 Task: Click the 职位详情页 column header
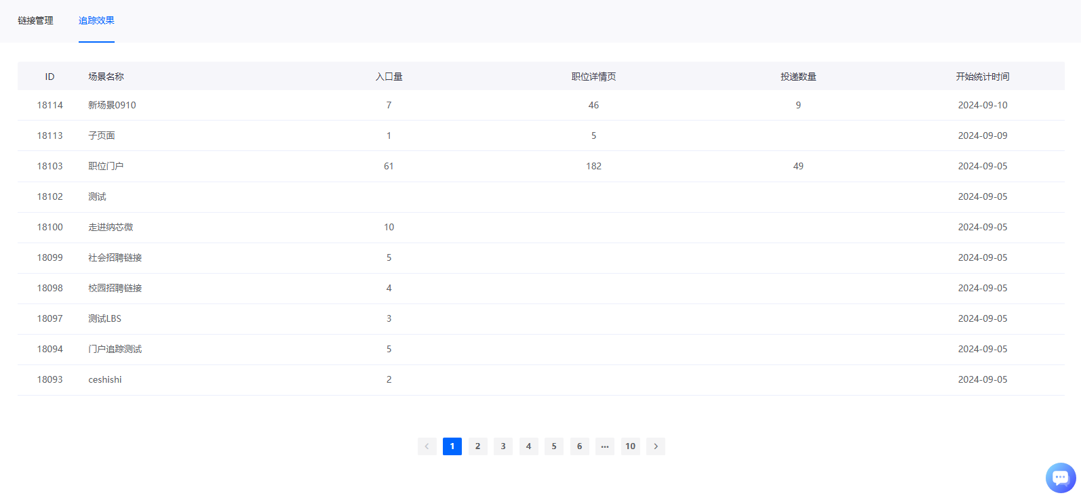593,77
